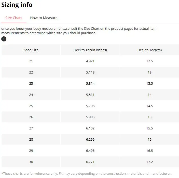The height and width of the screenshot is (178, 179).
Task: Click the reference-only disclaimer footnote
Action: [86, 173]
